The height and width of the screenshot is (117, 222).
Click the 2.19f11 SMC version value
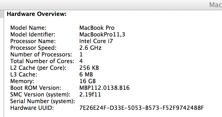click(x=91, y=94)
